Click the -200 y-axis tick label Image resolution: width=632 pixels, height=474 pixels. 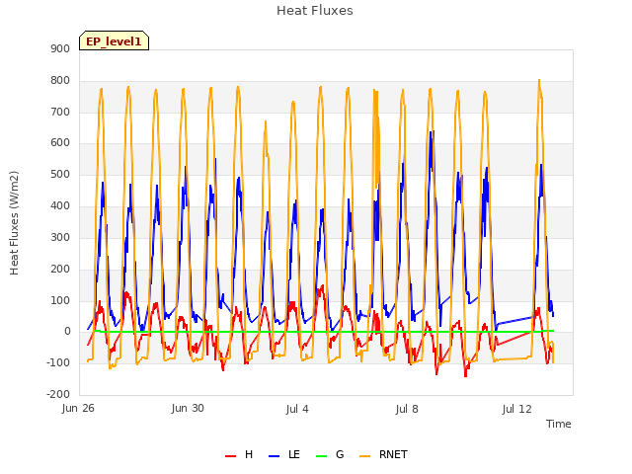58,394
